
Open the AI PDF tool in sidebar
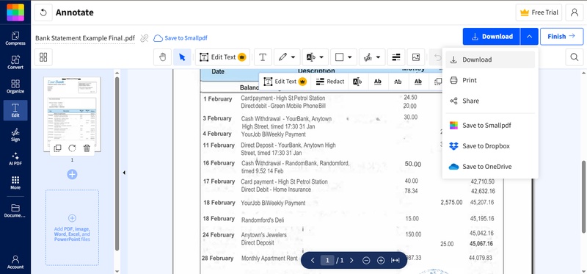click(15, 159)
